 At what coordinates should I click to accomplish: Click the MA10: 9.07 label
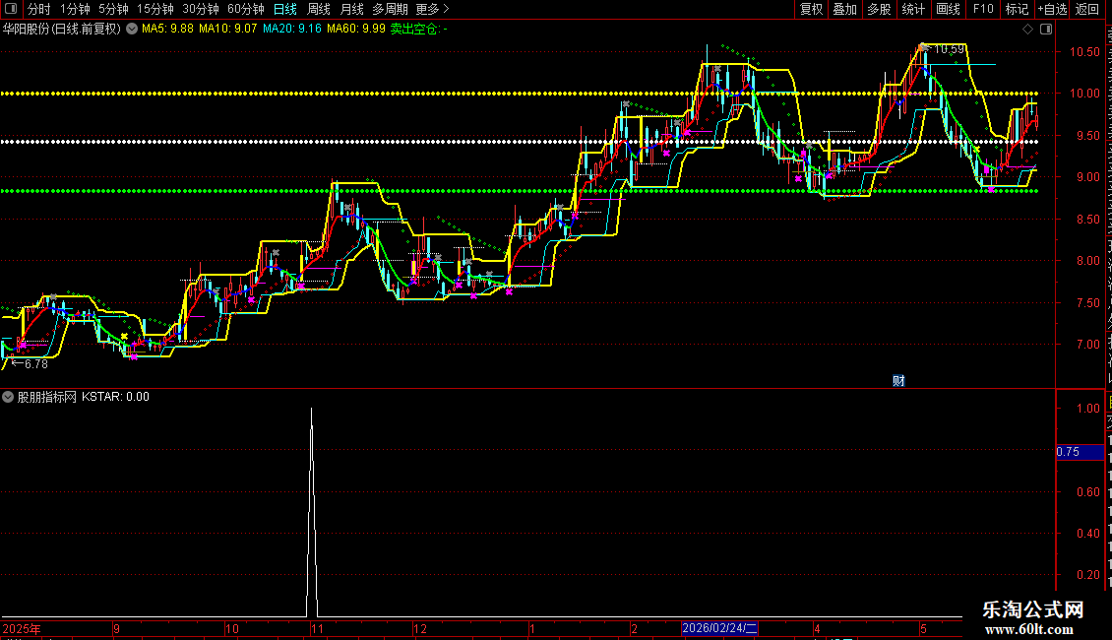(x=227, y=30)
